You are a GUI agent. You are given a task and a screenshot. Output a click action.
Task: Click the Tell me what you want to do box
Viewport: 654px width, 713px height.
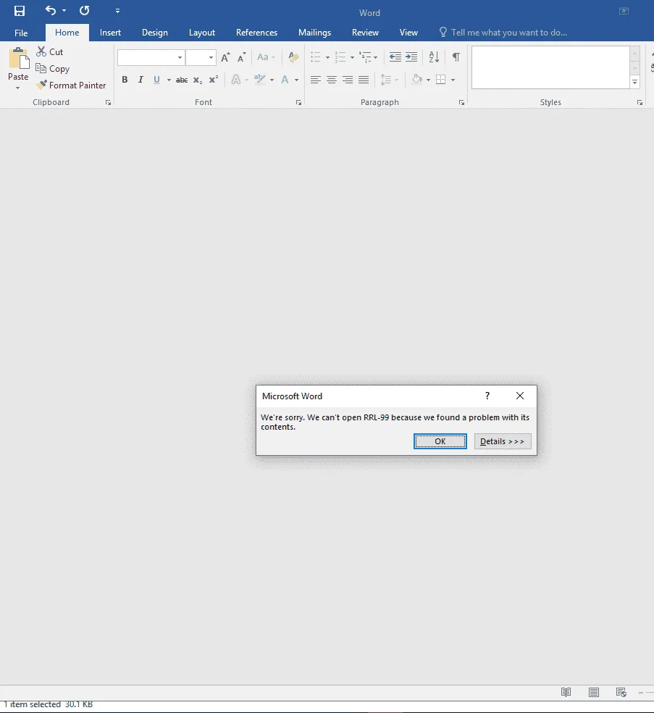coord(503,33)
